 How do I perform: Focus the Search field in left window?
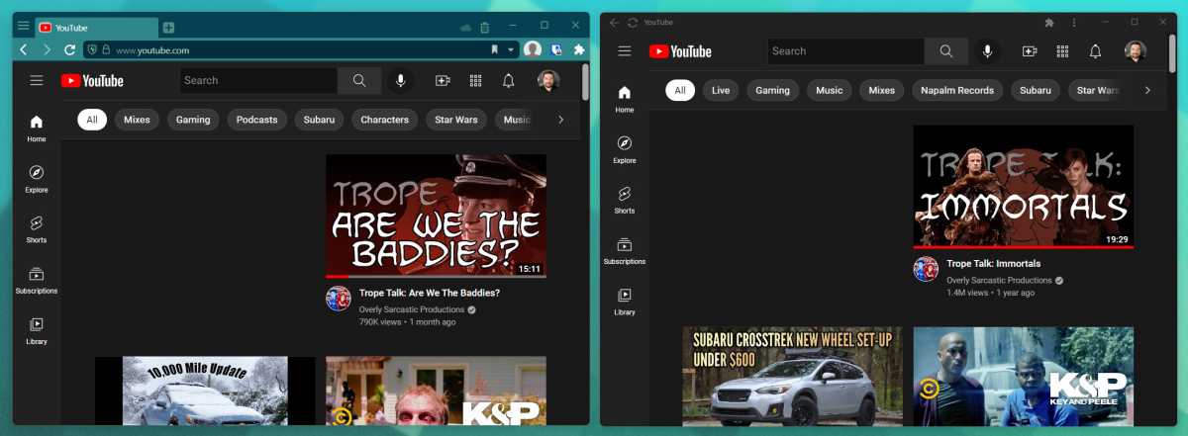tap(259, 80)
